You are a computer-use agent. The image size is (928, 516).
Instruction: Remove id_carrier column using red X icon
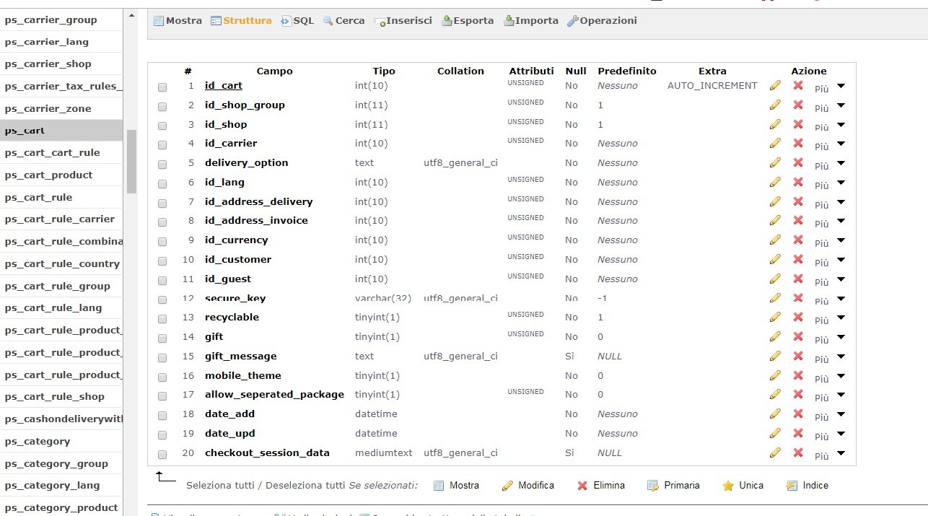tap(798, 143)
